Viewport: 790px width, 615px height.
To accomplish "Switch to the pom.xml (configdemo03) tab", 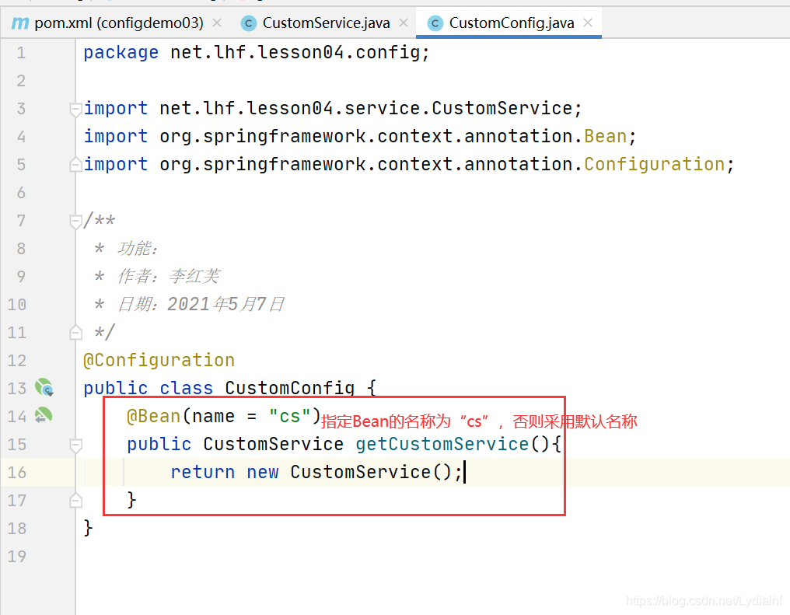I will pos(118,23).
